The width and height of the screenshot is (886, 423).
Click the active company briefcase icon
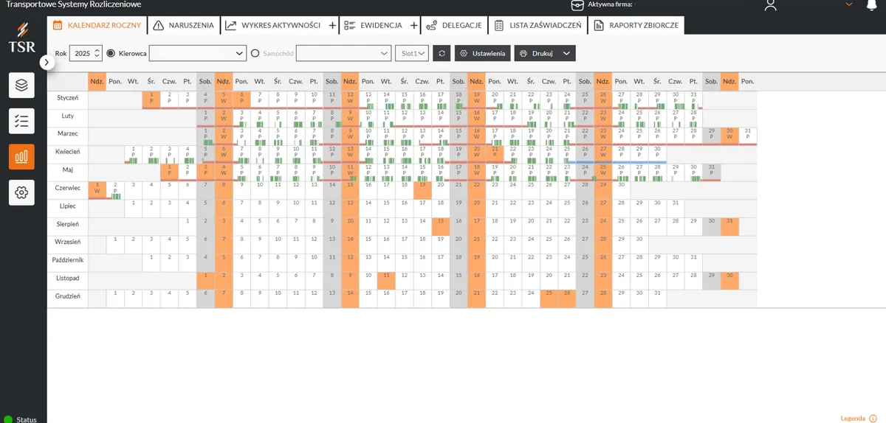[x=577, y=5]
